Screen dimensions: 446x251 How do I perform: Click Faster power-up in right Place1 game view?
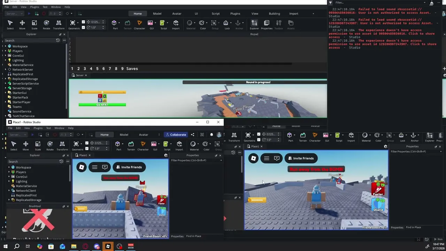coord(378,189)
